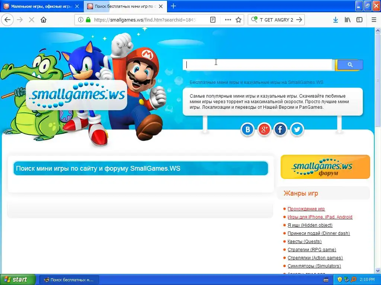Go forward with the Forward arrow button
The image size is (381, 285).
click(20, 20)
